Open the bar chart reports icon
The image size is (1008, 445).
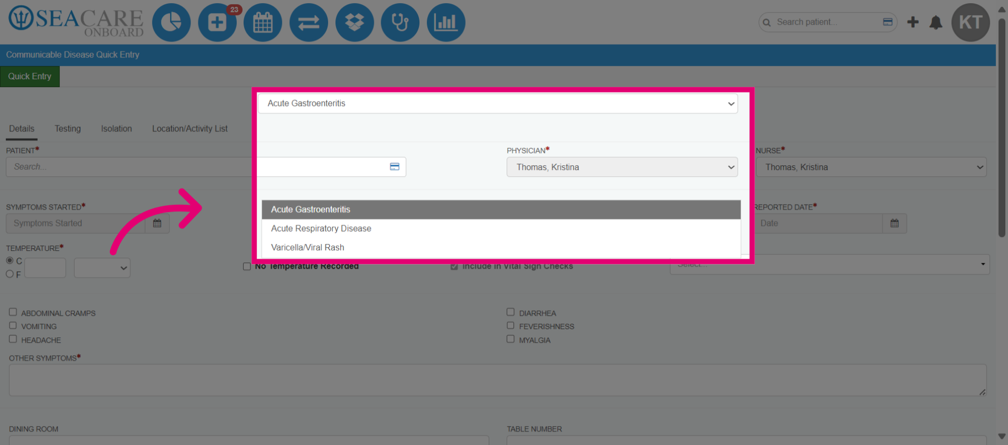pos(446,23)
